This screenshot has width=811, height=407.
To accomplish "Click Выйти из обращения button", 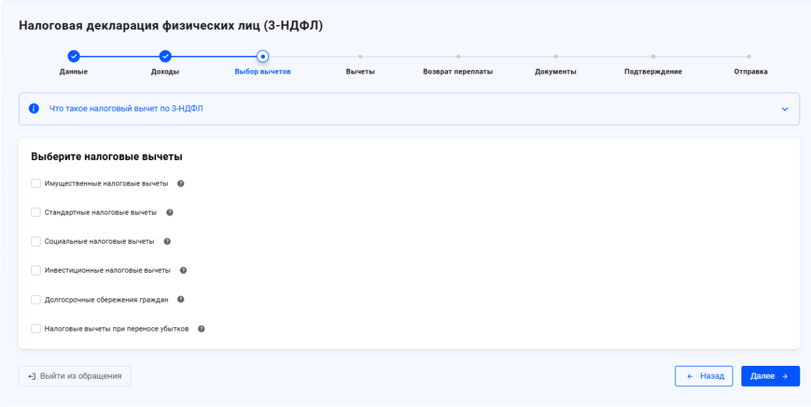I will [x=75, y=376].
